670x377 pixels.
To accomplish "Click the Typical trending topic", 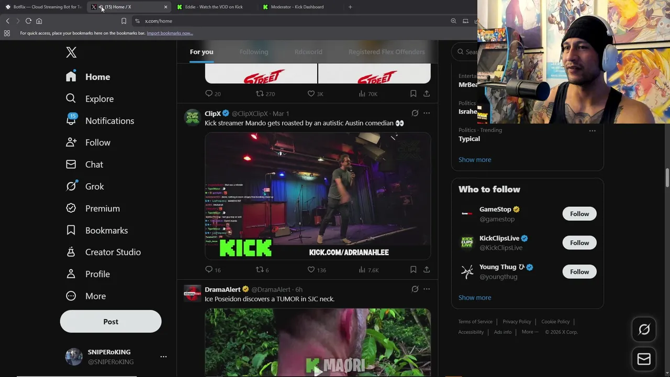I will click(469, 139).
